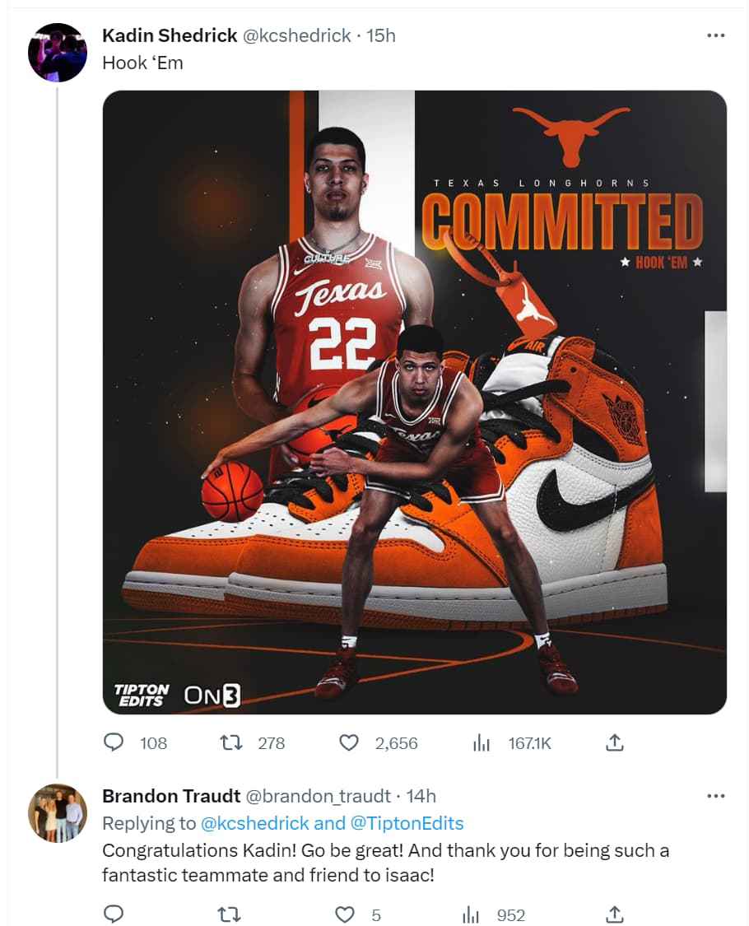Retweet Brandon Traudt's reply
This screenshot has height=926, width=749.
[232, 914]
